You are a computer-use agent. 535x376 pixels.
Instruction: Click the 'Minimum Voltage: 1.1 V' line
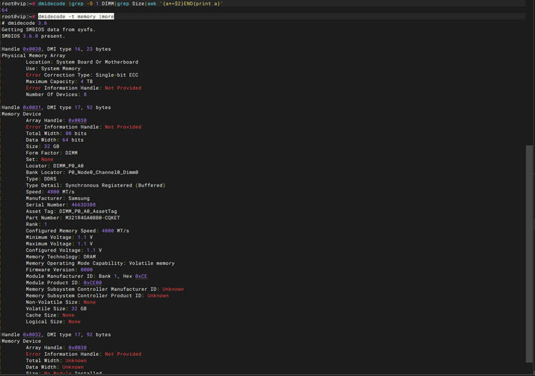click(59, 237)
